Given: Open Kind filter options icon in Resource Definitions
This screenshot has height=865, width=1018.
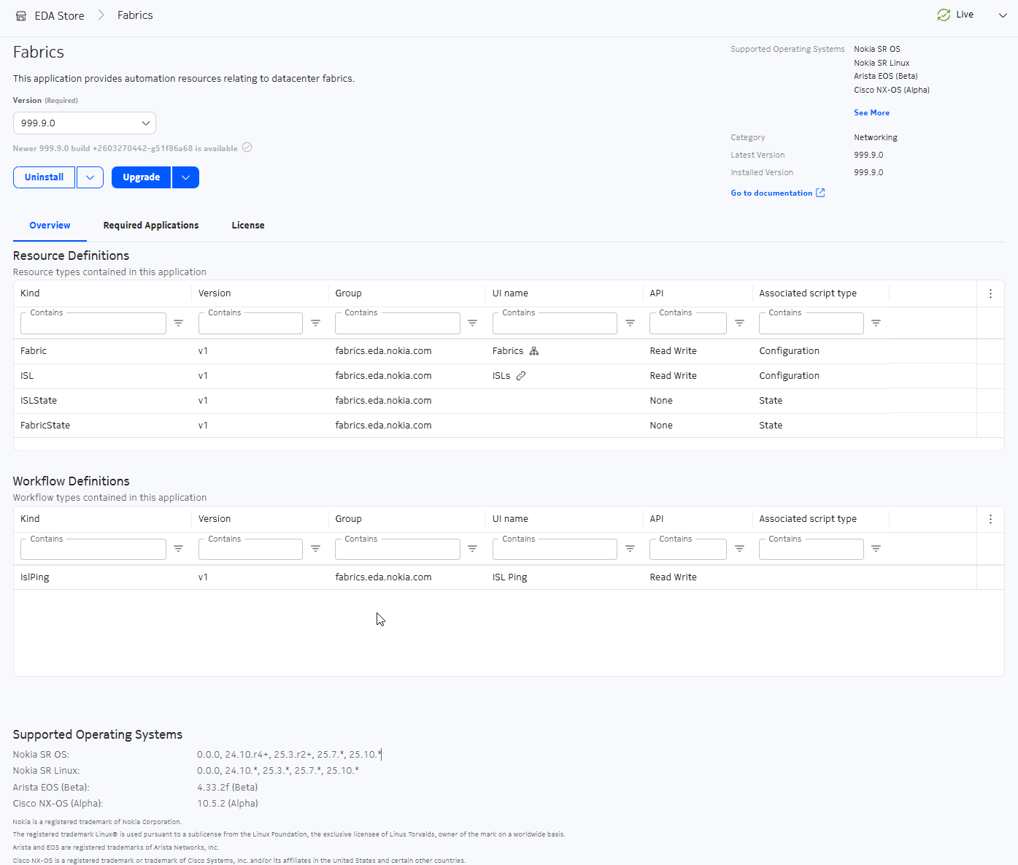Looking at the screenshot, I should point(178,323).
